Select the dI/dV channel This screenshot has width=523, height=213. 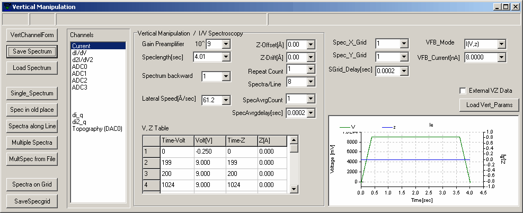coord(98,52)
